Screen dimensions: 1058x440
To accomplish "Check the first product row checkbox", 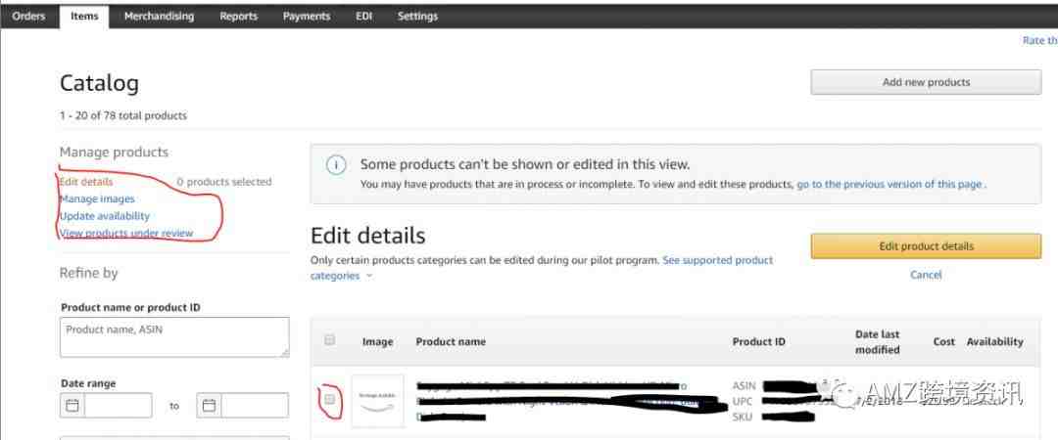I will click(329, 400).
